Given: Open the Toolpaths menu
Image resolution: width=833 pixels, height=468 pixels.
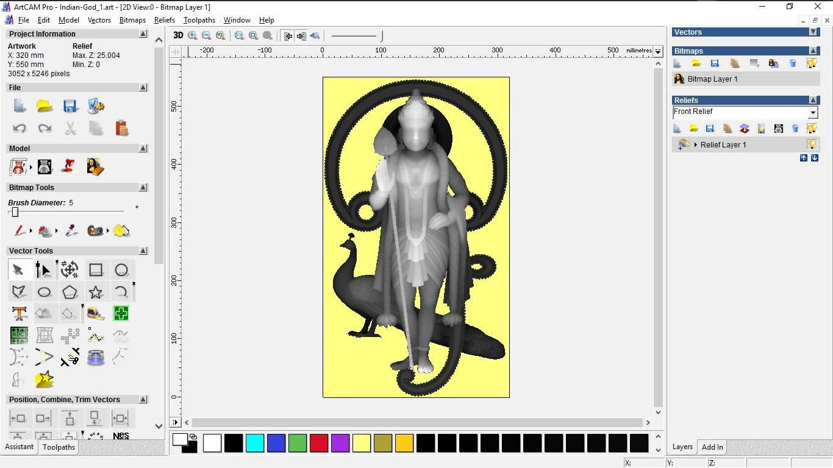Looking at the screenshot, I should 199,20.
